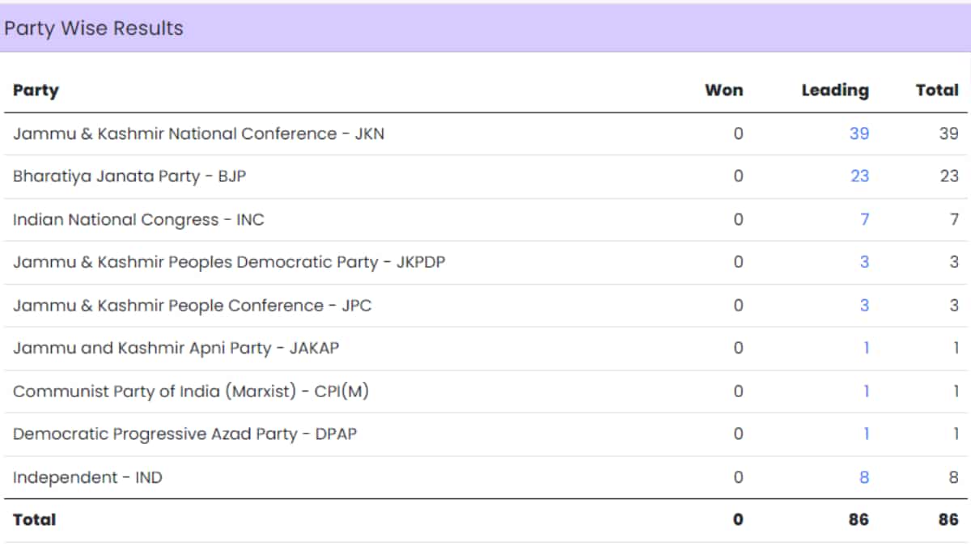Select the Independent - IND row name
This screenshot has height=546, width=971.
coord(87,477)
